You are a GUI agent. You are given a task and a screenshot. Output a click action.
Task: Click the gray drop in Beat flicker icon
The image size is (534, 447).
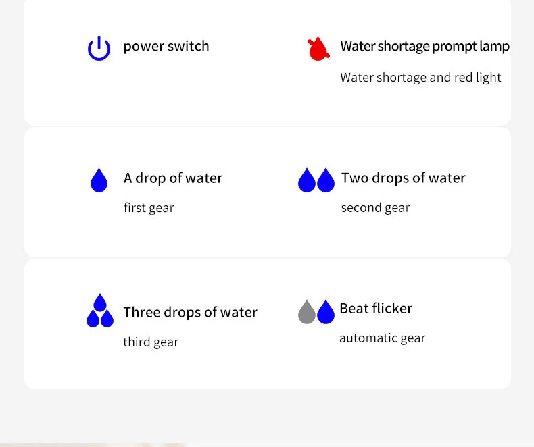tap(307, 311)
